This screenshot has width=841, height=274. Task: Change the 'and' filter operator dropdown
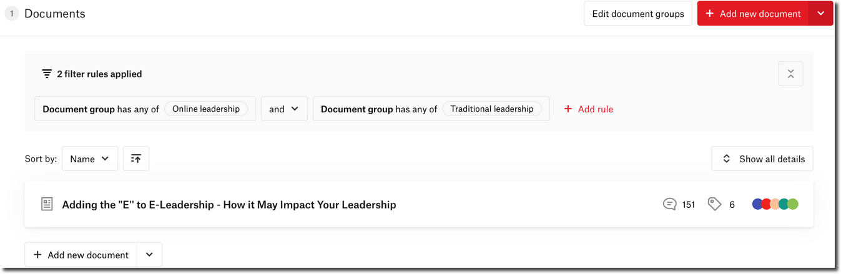pos(284,109)
